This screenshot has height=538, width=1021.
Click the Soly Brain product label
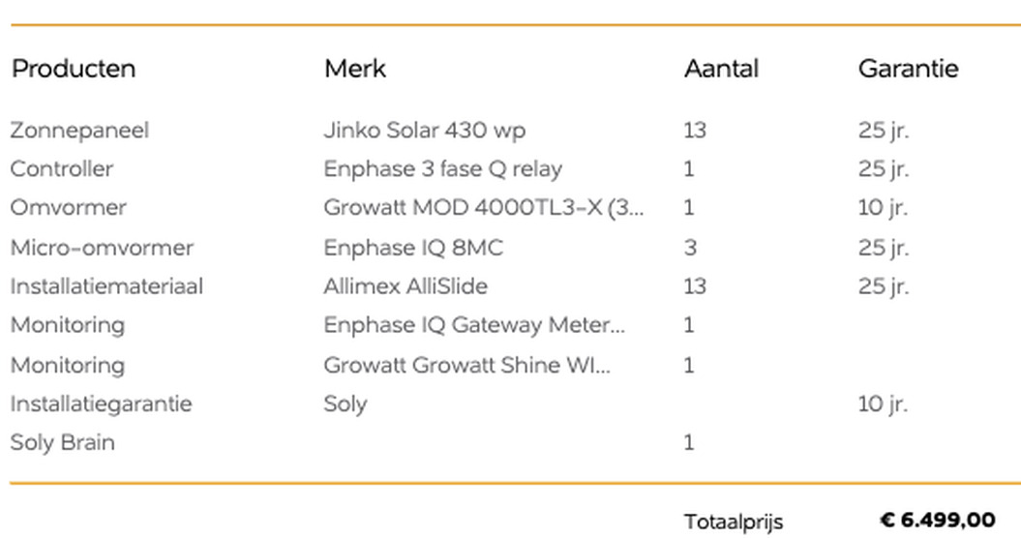click(62, 443)
